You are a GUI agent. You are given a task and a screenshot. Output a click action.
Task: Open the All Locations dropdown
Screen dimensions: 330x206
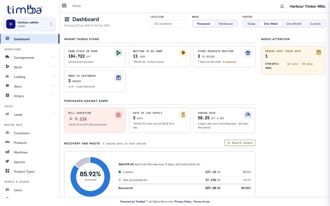(x=169, y=24)
